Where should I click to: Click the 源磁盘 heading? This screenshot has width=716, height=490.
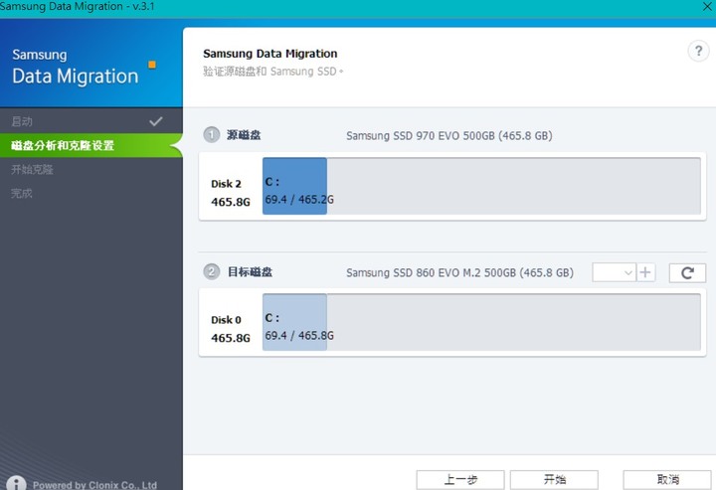click(244, 135)
